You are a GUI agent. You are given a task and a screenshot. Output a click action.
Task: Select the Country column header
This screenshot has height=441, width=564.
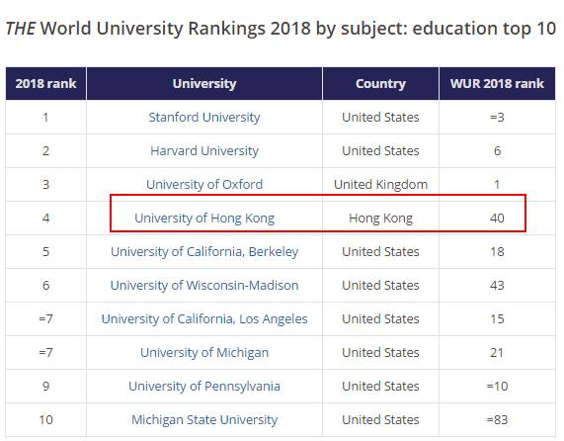click(380, 83)
